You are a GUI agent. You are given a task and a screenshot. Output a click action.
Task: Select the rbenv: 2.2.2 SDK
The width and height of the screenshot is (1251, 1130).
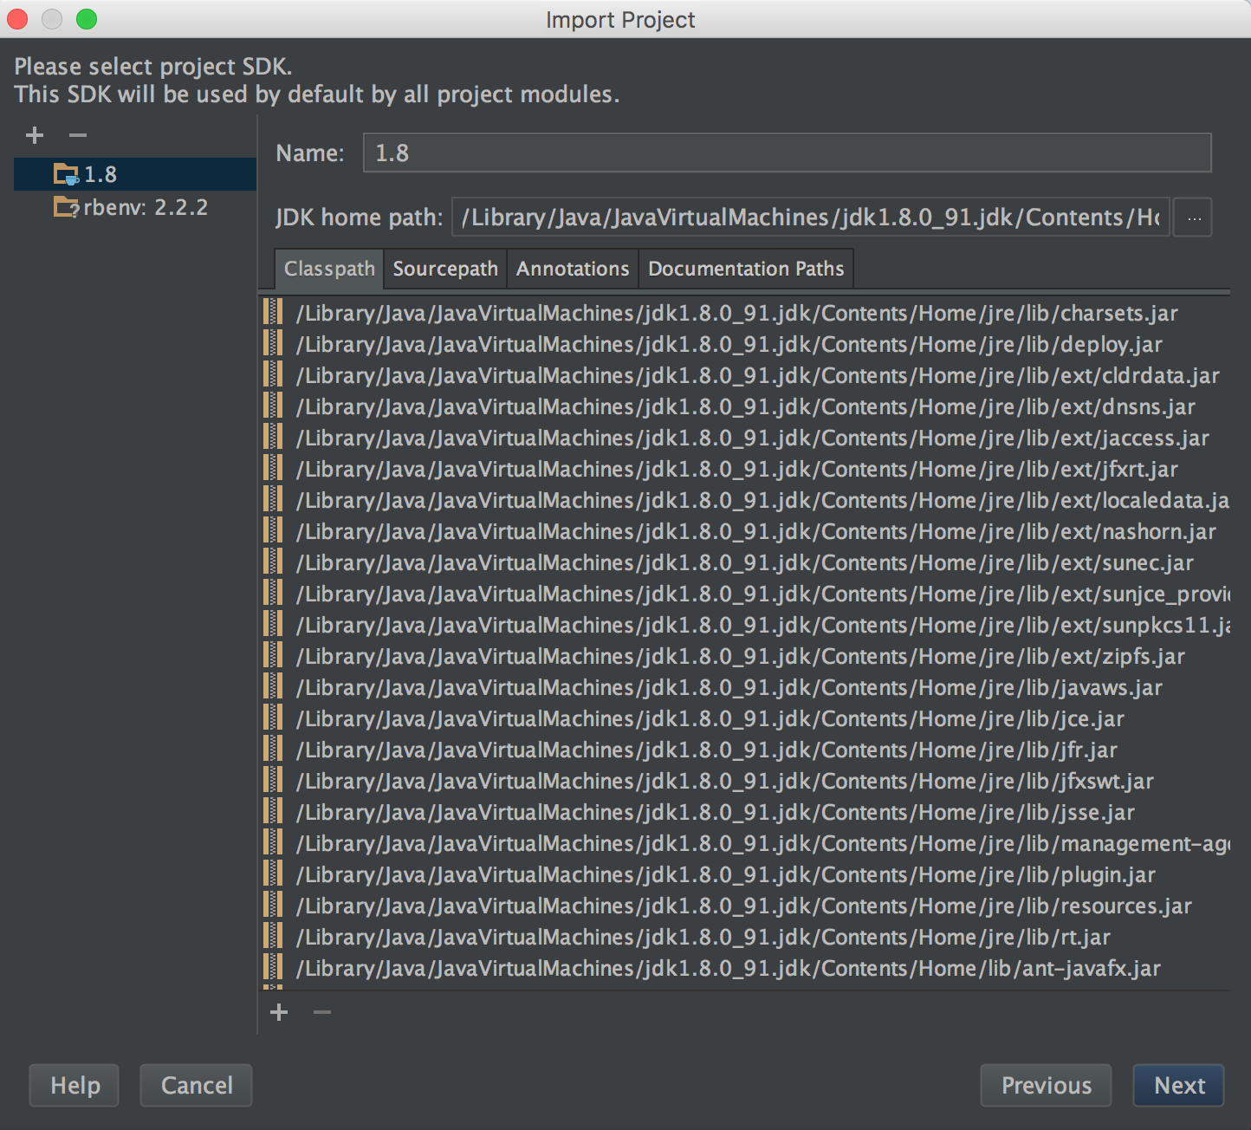click(135, 207)
